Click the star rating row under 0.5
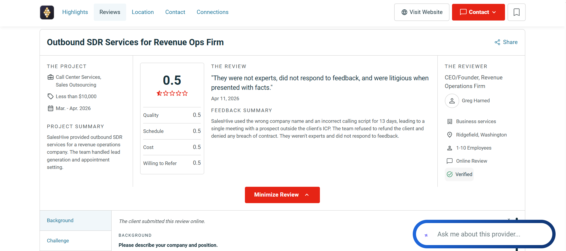 coord(172,93)
